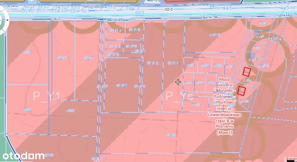Select parcel 61/17 on the map
This screenshot has height=162, width=297.
click(x=116, y=30)
